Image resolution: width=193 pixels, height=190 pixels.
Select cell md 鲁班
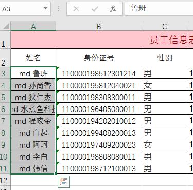tap(33, 73)
